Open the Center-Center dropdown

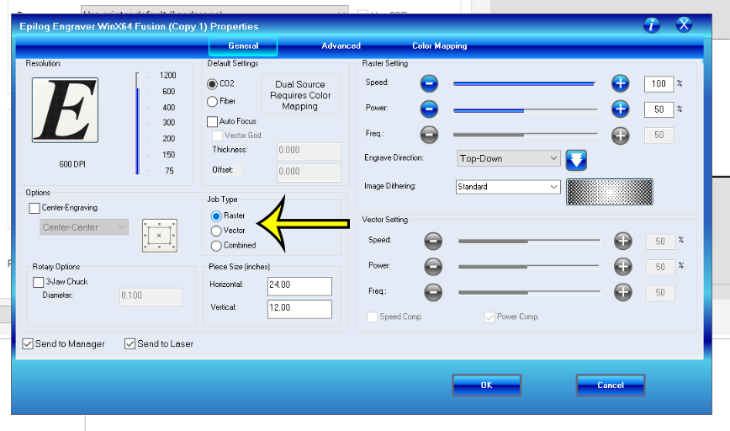(x=84, y=227)
